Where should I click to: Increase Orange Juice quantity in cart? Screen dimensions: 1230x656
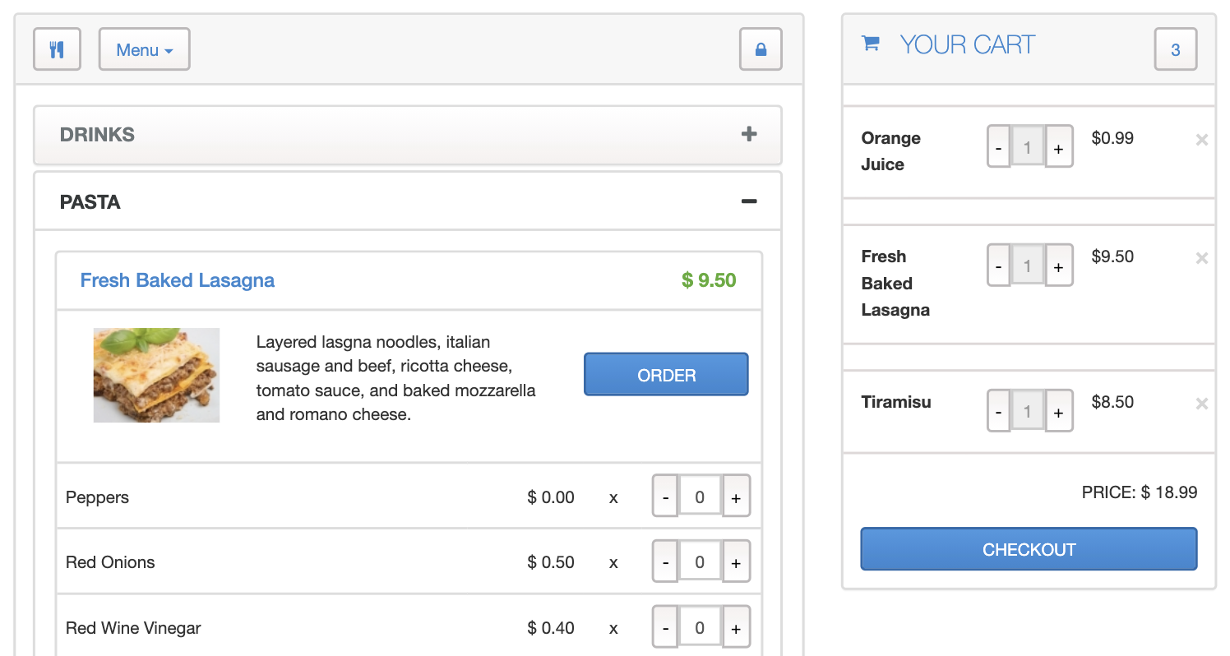[x=1058, y=147]
